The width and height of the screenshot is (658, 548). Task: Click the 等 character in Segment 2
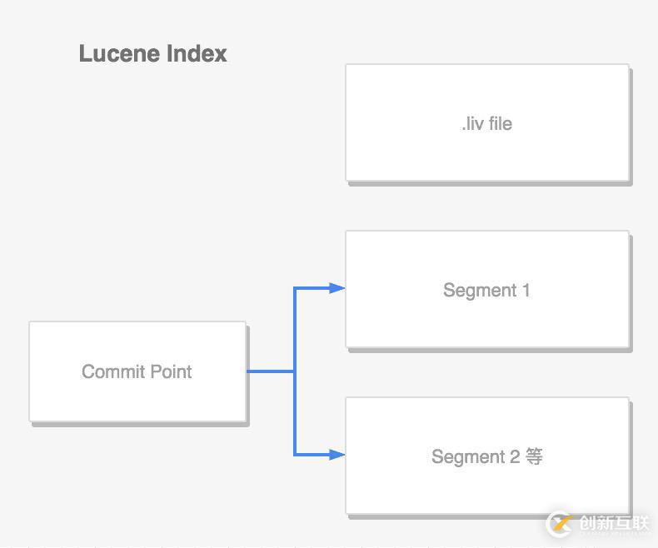534,456
